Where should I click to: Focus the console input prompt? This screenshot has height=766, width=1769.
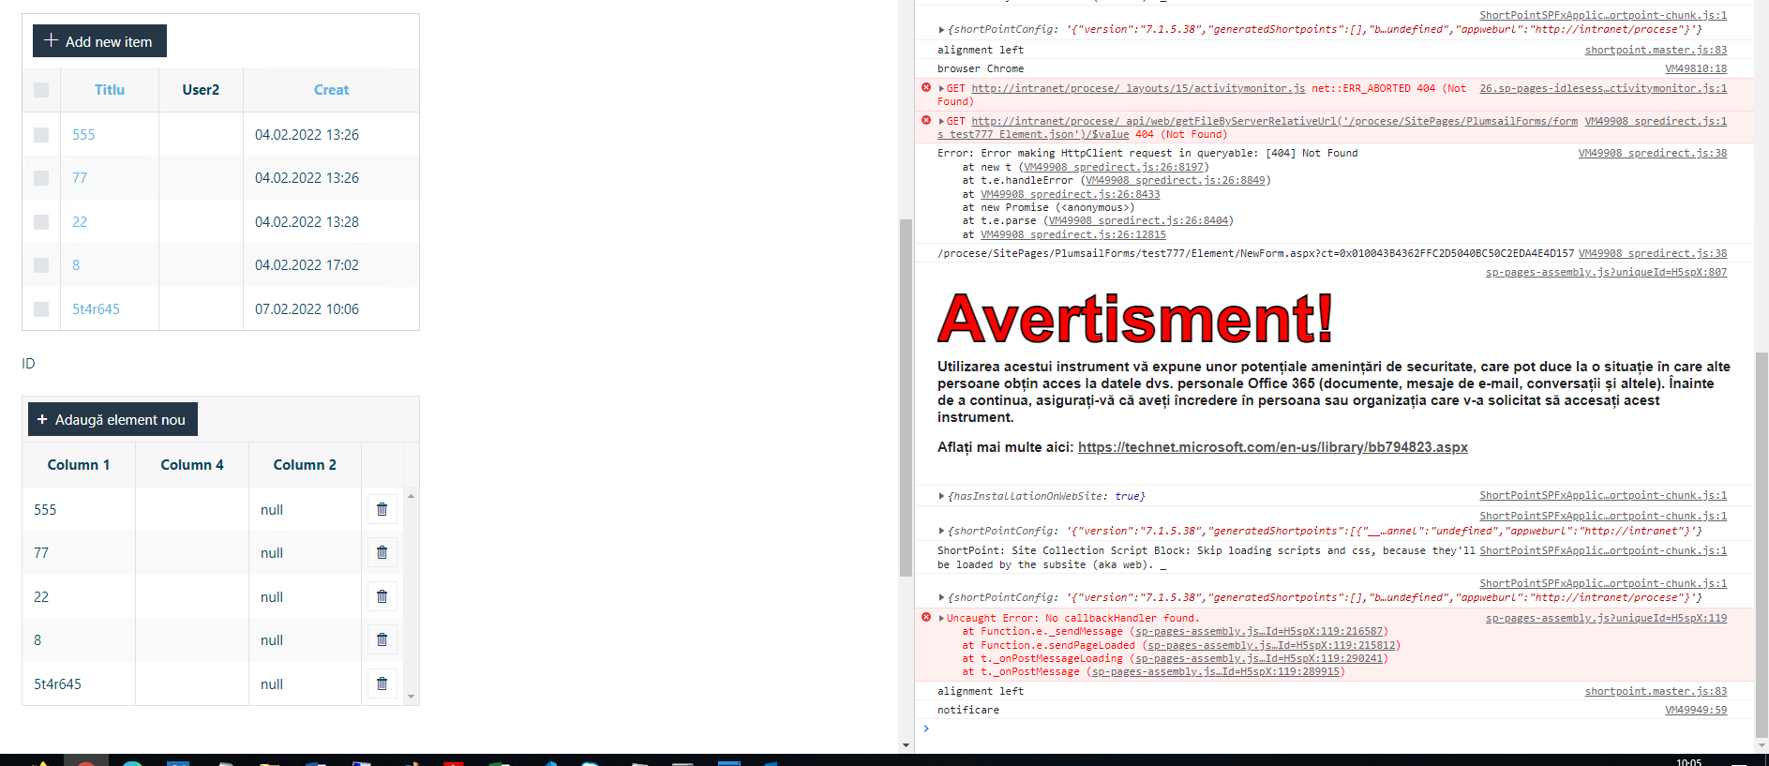1312,728
